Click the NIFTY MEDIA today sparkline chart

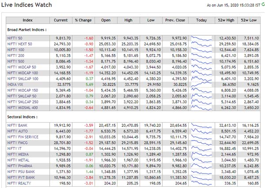tap(201, 154)
